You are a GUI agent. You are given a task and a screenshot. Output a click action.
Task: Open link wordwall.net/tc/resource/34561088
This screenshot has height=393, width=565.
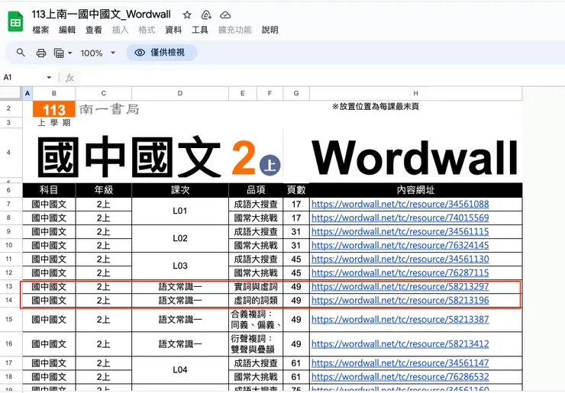click(x=400, y=205)
